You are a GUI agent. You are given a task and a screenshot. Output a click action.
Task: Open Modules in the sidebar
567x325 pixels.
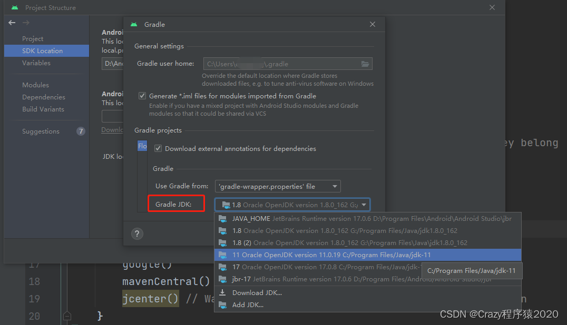coord(35,85)
